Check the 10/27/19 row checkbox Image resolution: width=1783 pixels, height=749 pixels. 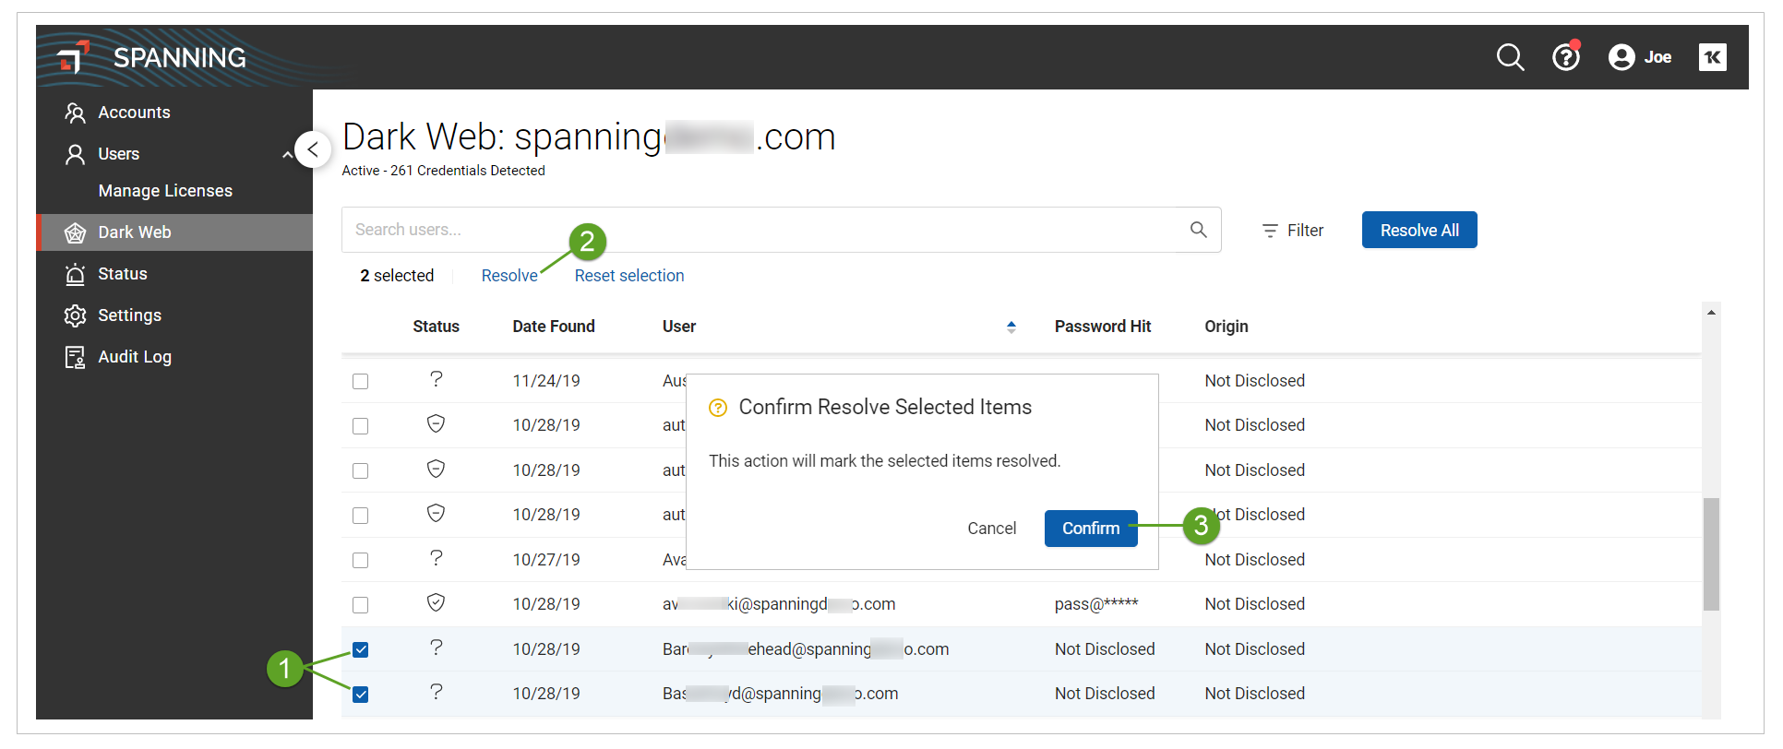[x=361, y=561]
